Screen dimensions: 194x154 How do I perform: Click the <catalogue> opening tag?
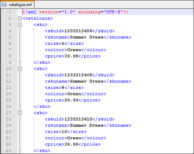pyautogui.click(x=38, y=18)
